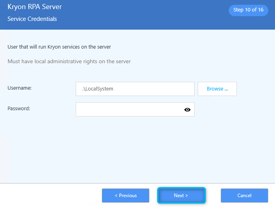Click the 'Password:' label
275x207 pixels.
point(19,109)
